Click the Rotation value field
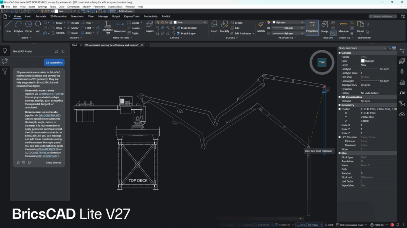Image resolution: width=407 pixels, height=228 pixels. [378, 173]
